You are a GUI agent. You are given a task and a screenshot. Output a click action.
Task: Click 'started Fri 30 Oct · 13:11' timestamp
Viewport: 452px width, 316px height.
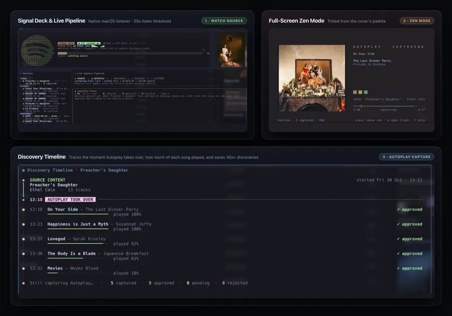coord(389,180)
